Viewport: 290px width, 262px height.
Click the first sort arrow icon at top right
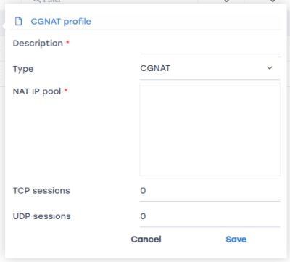[227, 1]
